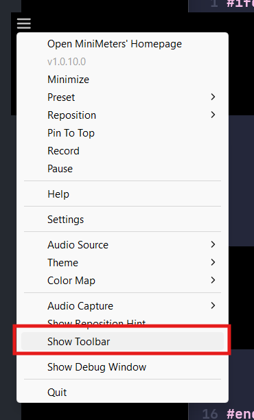Click the hamburger menu icon
This screenshot has width=254, height=420.
click(24, 23)
